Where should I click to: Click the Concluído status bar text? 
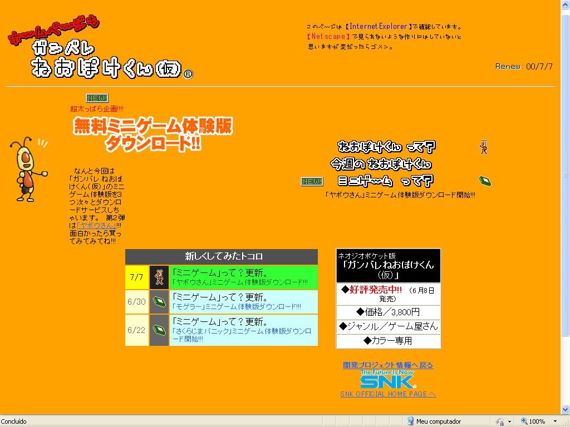click(x=13, y=421)
